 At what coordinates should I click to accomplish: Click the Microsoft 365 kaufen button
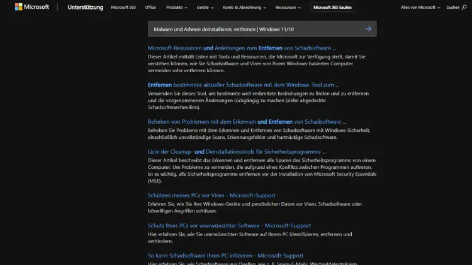point(332,7)
